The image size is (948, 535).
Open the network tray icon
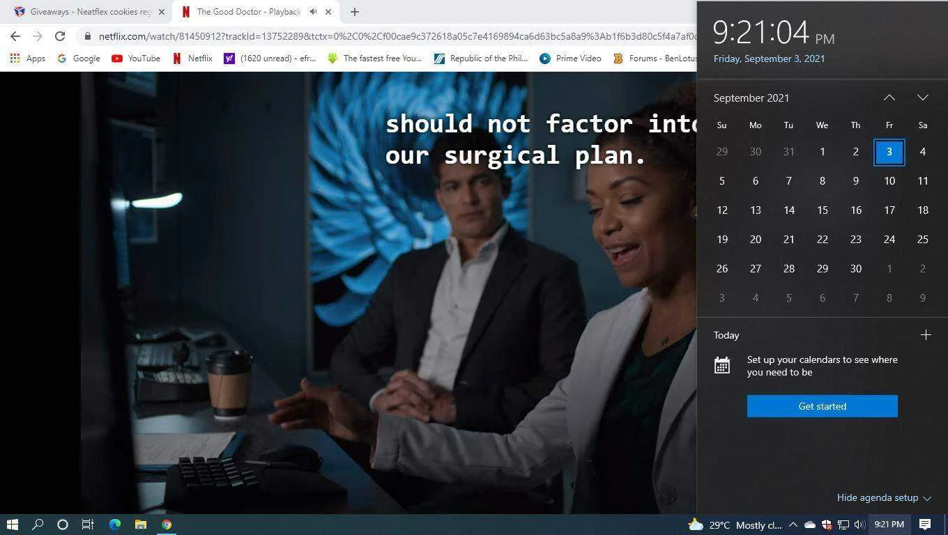[x=843, y=525]
